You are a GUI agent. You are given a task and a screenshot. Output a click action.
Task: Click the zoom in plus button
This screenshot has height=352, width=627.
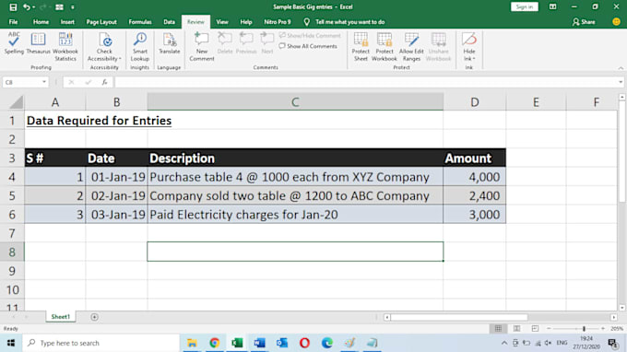603,328
